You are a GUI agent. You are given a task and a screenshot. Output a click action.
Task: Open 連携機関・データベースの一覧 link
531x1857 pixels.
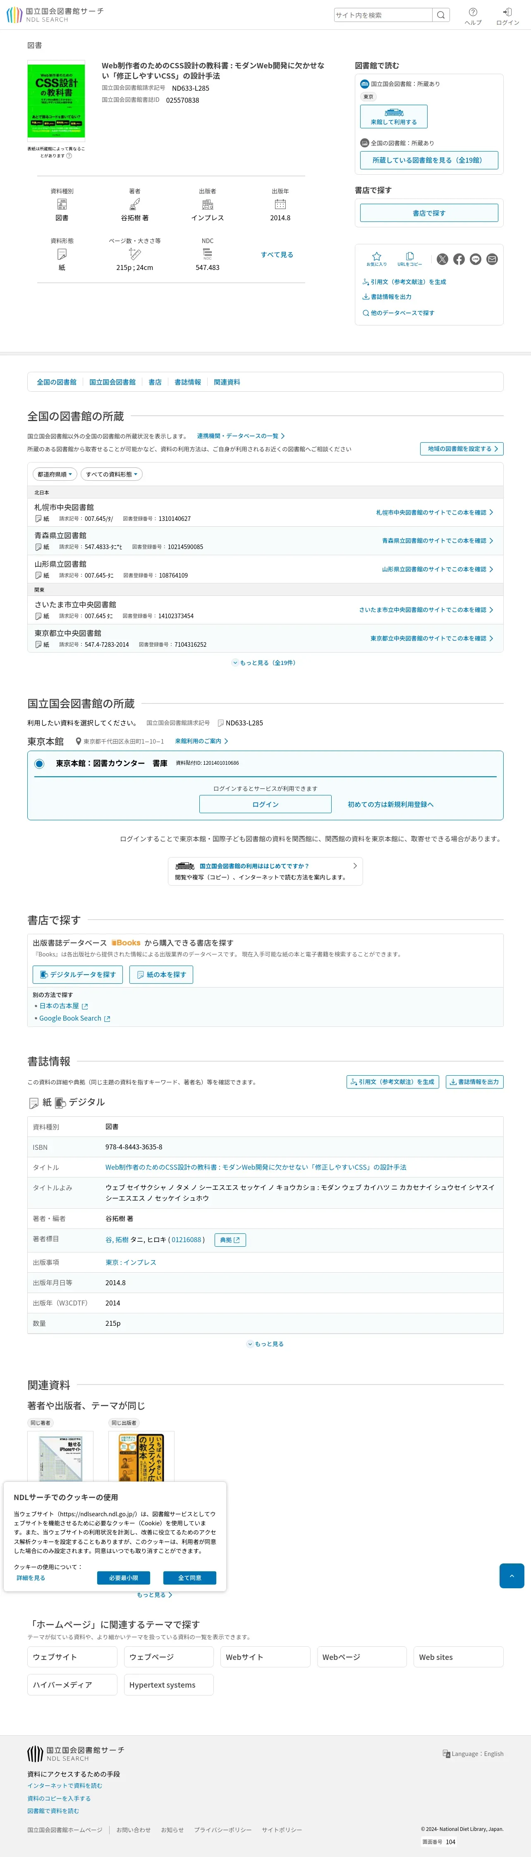click(241, 436)
